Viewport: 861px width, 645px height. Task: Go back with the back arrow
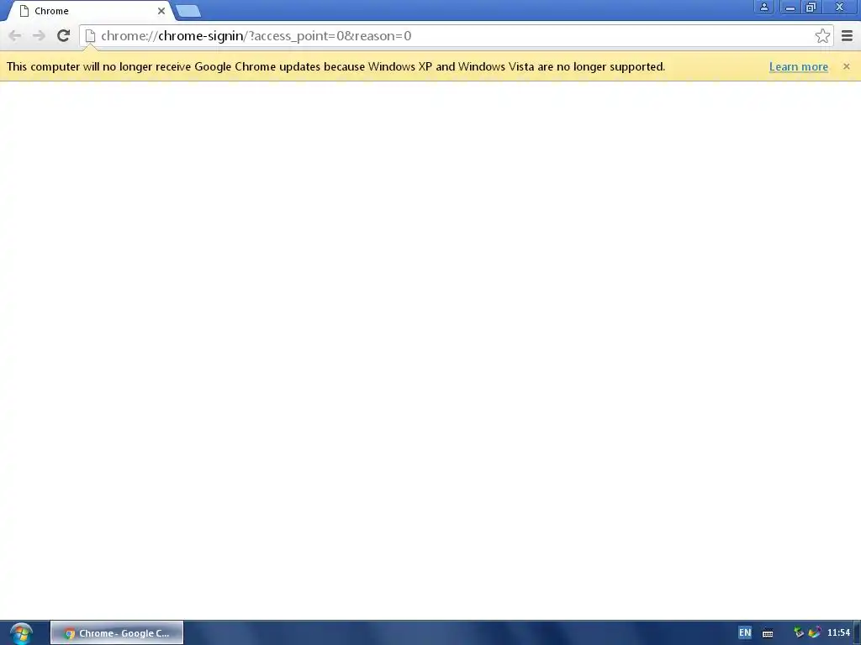coord(15,36)
